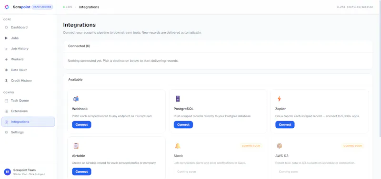The height and width of the screenshot is (179, 381).
Task: Click the 3,251 profiles/session counter
Action: 355,7
